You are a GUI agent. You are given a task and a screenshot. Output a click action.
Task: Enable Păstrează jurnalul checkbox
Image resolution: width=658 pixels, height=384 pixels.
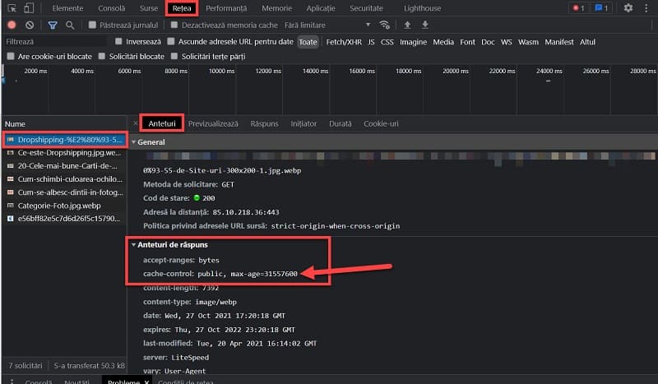click(92, 25)
